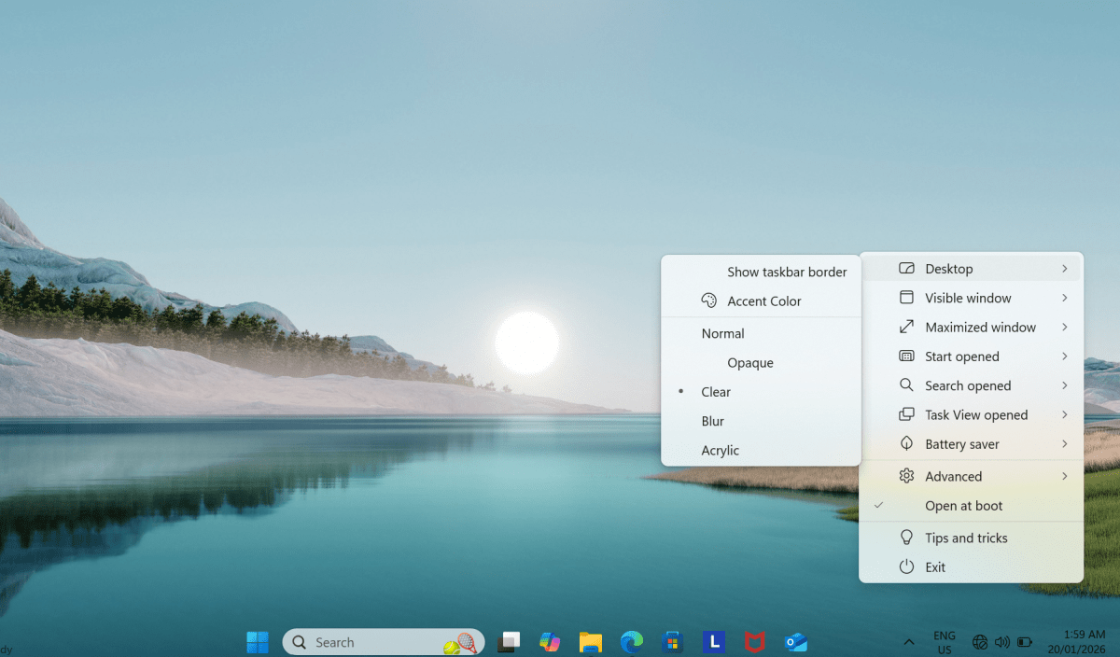Open Microsoft Edge from the taskbar
Image resolution: width=1120 pixels, height=657 pixels.
coord(632,641)
